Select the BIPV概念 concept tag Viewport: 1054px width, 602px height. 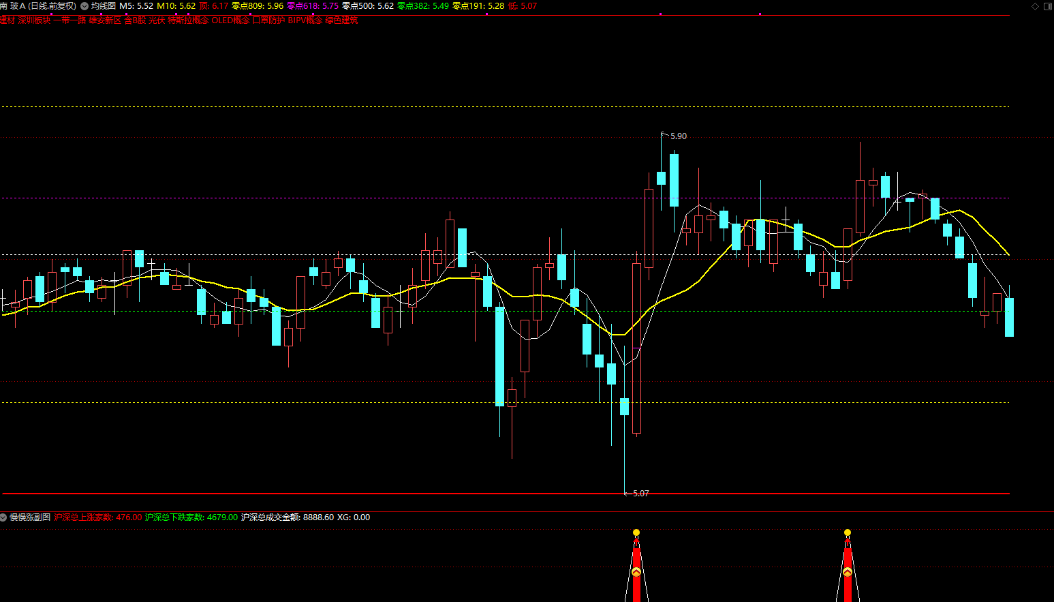coord(305,20)
